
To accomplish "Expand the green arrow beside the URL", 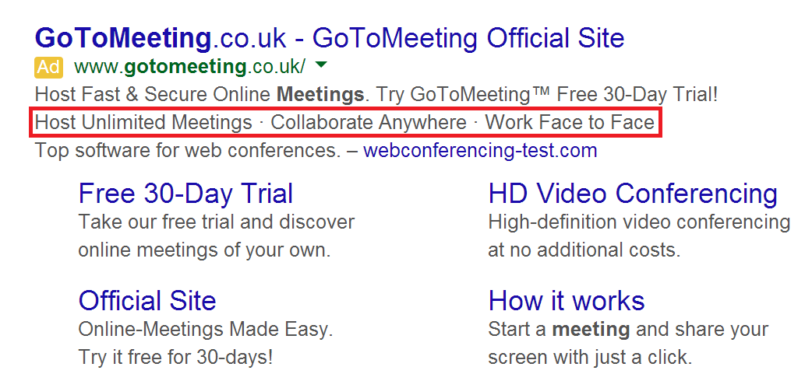I will (323, 65).
